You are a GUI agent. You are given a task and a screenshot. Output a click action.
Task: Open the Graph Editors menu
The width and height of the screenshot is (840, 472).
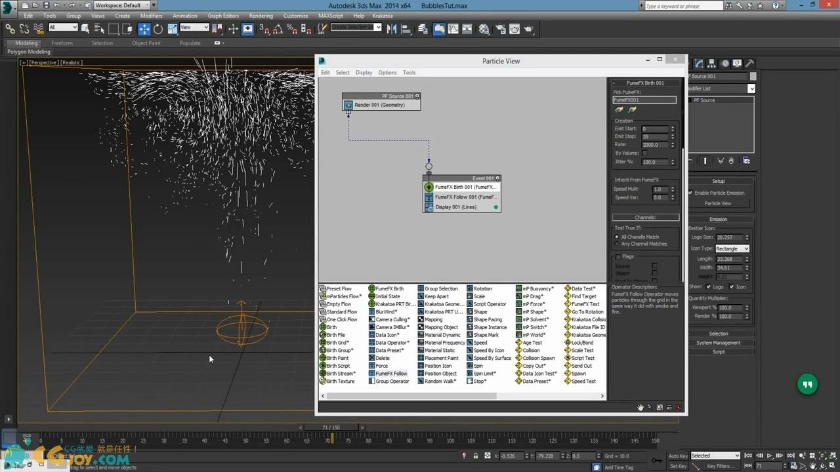point(223,16)
